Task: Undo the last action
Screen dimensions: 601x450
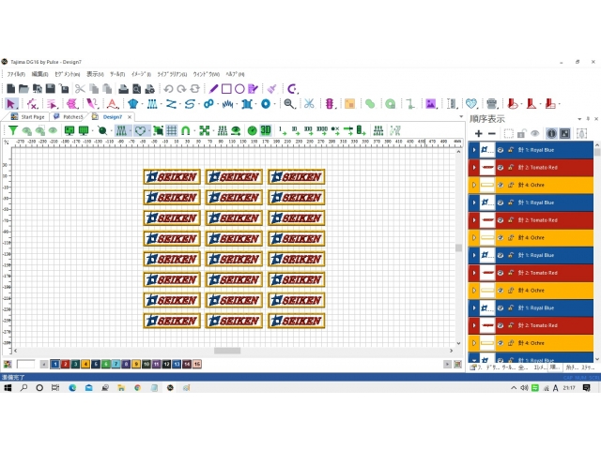Action: pos(168,89)
